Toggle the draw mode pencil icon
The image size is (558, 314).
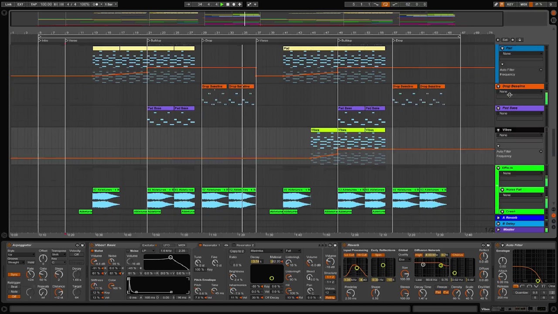496,4
